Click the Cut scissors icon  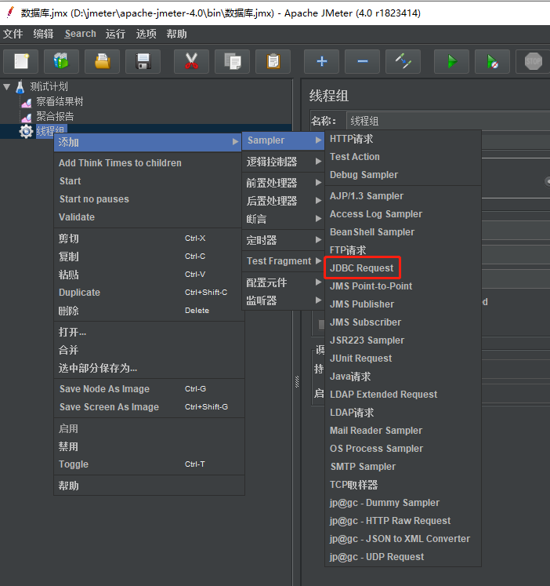[x=191, y=61]
